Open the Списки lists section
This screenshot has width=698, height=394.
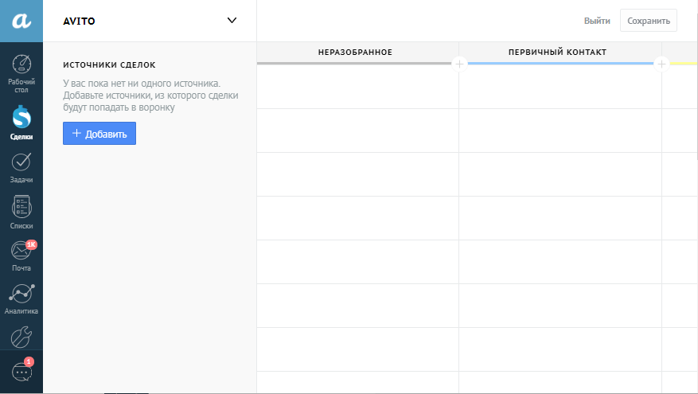(x=21, y=213)
